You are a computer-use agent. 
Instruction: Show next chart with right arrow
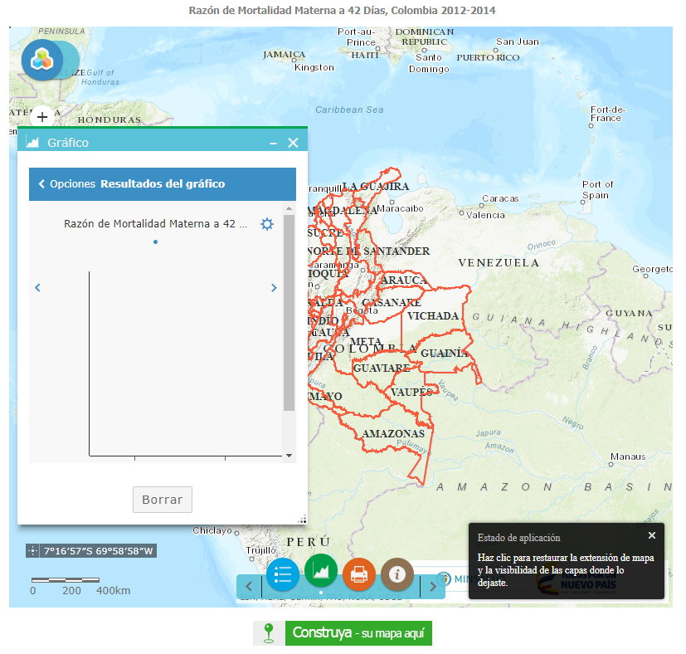pyautogui.click(x=274, y=288)
